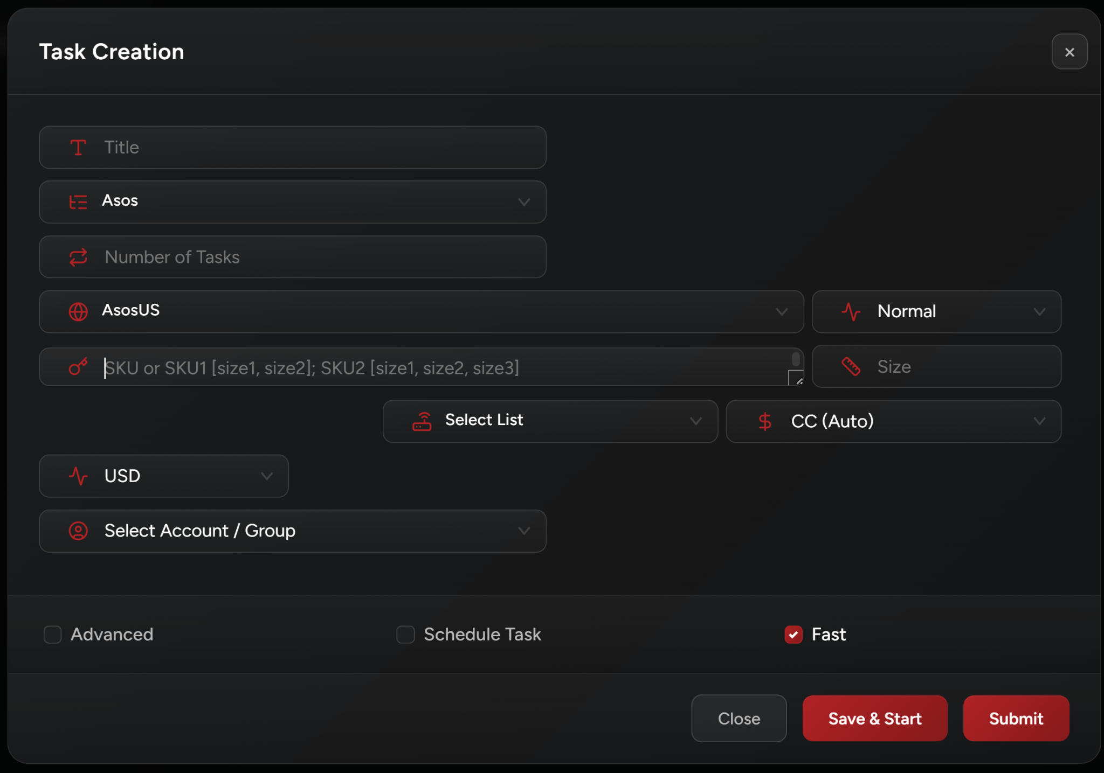Click the Submit button
Image resolution: width=1104 pixels, height=773 pixels.
(x=1016, y=719)
